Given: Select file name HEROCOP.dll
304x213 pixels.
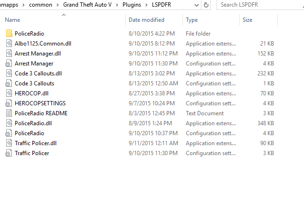Looking at the screenshot, I should point(32,93).
